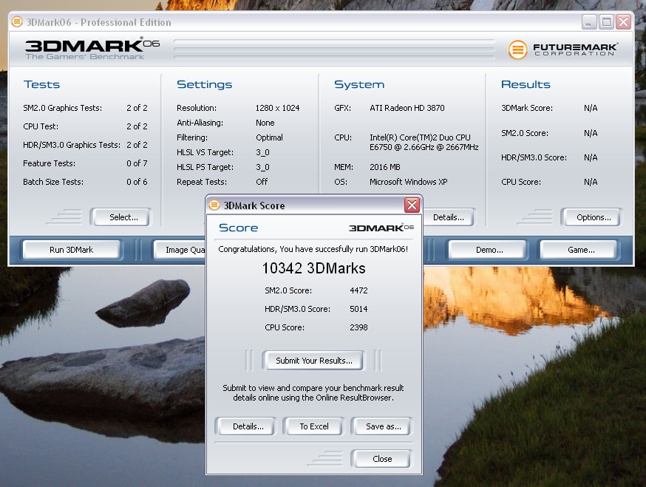Click the HDR/SM3.0 Score value 5014
646x487 pixels.
pos(358,309)
